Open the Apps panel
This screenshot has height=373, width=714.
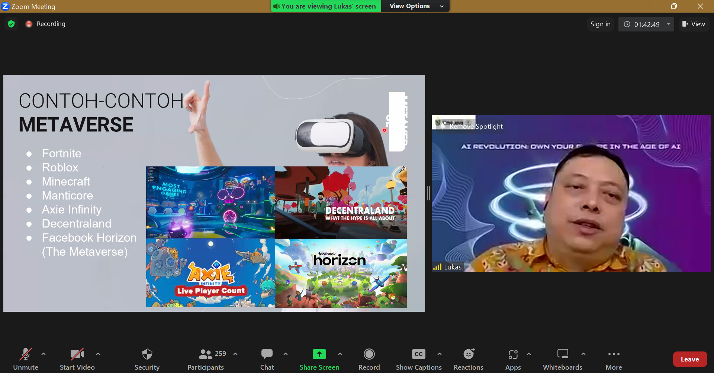pos(513,359)
